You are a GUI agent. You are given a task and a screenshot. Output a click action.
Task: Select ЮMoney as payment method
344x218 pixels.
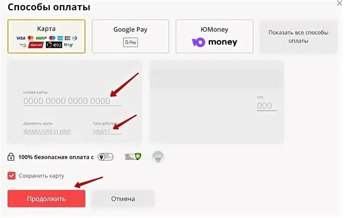pyautogui.click(x=214, y=36)
